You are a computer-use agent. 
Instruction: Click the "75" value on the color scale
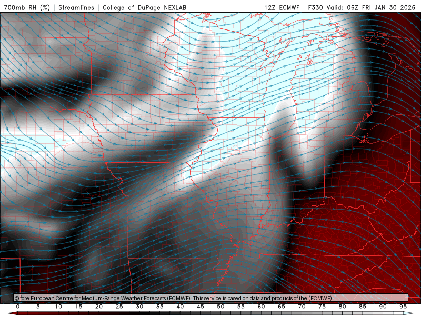pyautogui.click(x=322, y=307)
